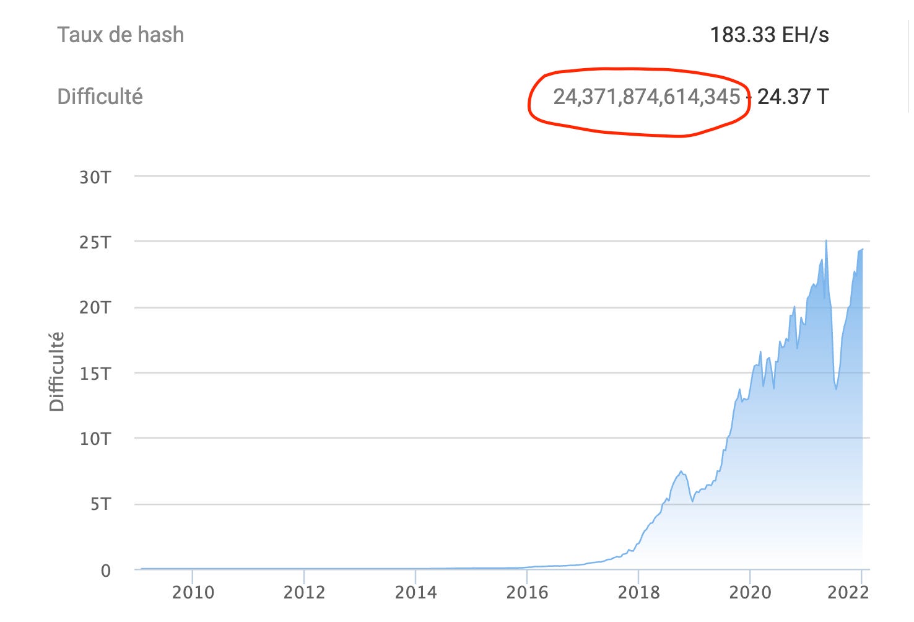Click the 2012 x-axis label
The width and height of the screenshot is (914, 622).
coord(304,592)
